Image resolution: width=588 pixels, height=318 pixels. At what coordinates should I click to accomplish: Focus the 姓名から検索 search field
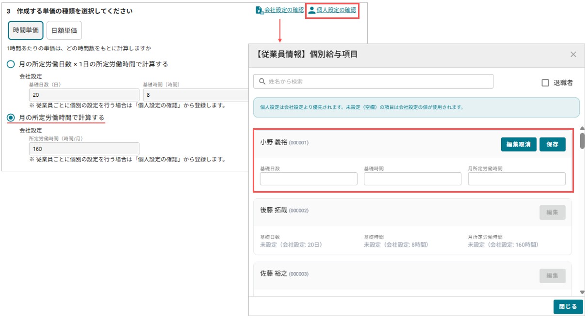(x=373, y=81)
